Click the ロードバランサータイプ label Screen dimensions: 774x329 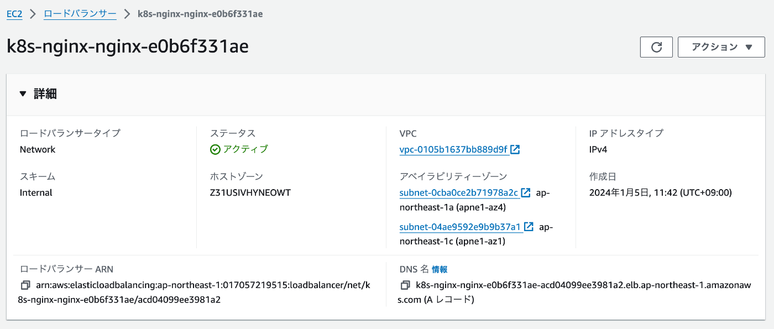click(x=70, y=133)
